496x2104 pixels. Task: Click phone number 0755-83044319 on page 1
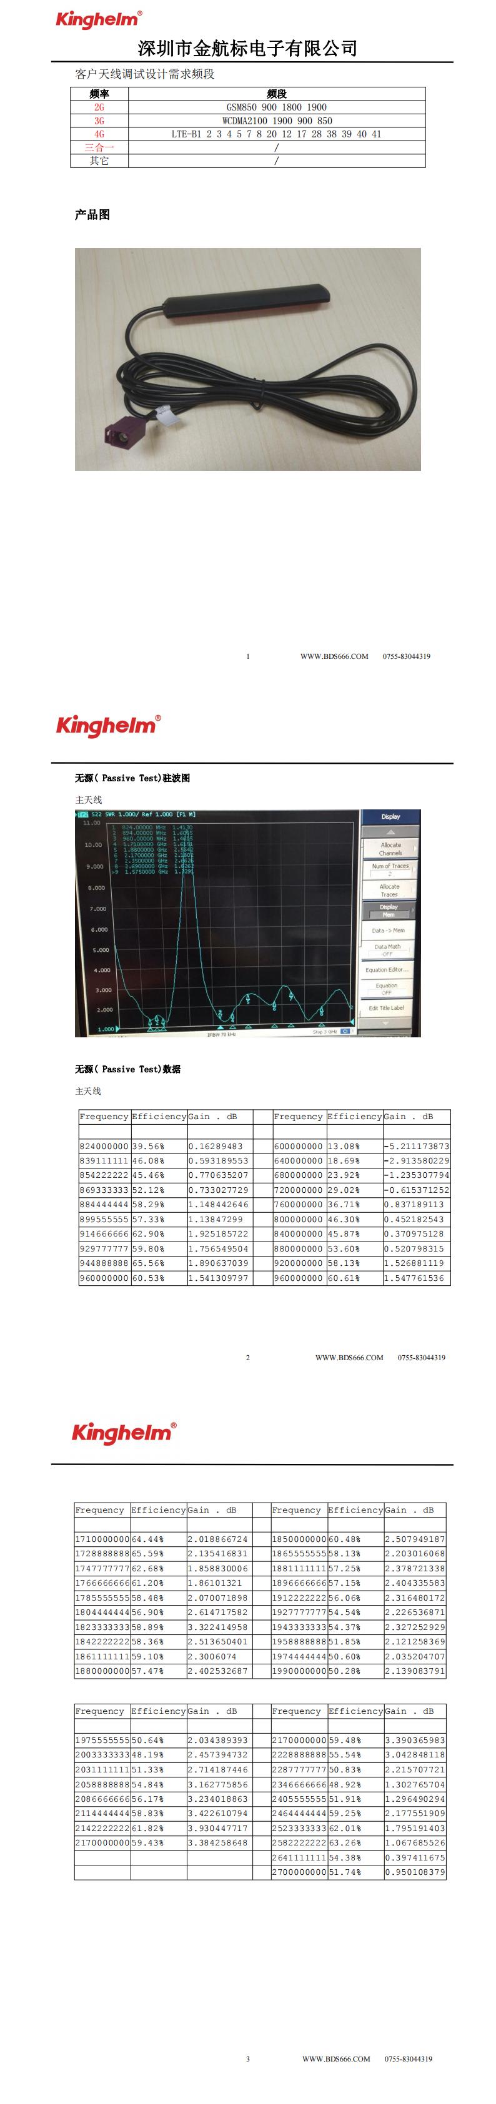click(406, 656)
